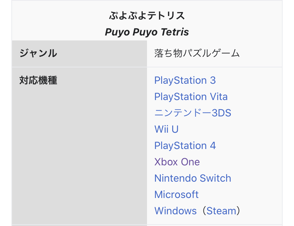
Task: Click the word One in Xbox One
Action: [191, 162]
